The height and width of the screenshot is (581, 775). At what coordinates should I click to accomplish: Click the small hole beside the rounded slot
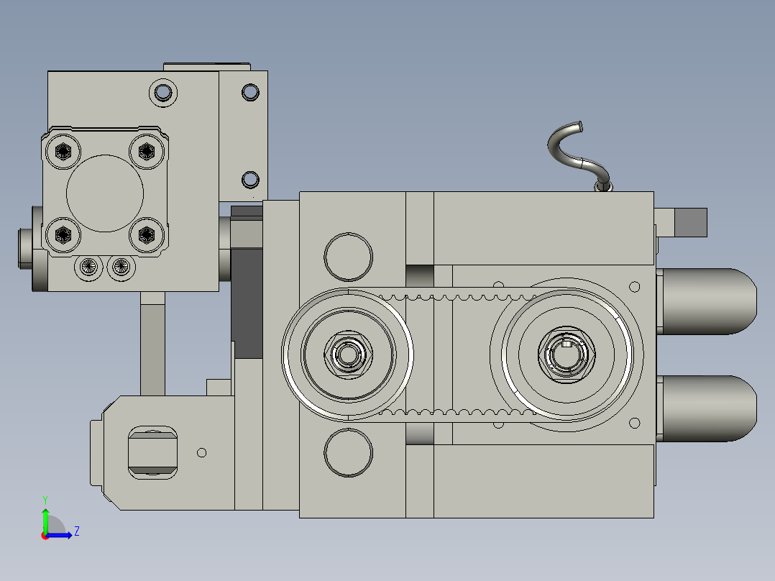201,452
